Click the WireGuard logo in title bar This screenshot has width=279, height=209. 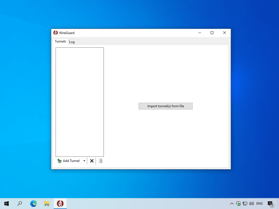[x=55, y=33]
